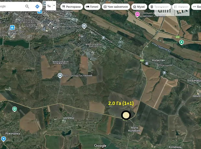Select the Ук input language button

49,6
